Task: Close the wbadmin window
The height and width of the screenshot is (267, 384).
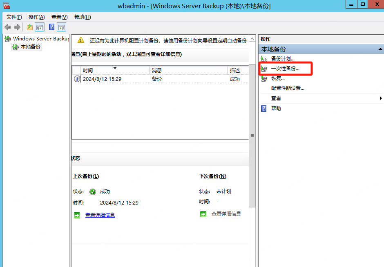Action: (x=377, y=4)
